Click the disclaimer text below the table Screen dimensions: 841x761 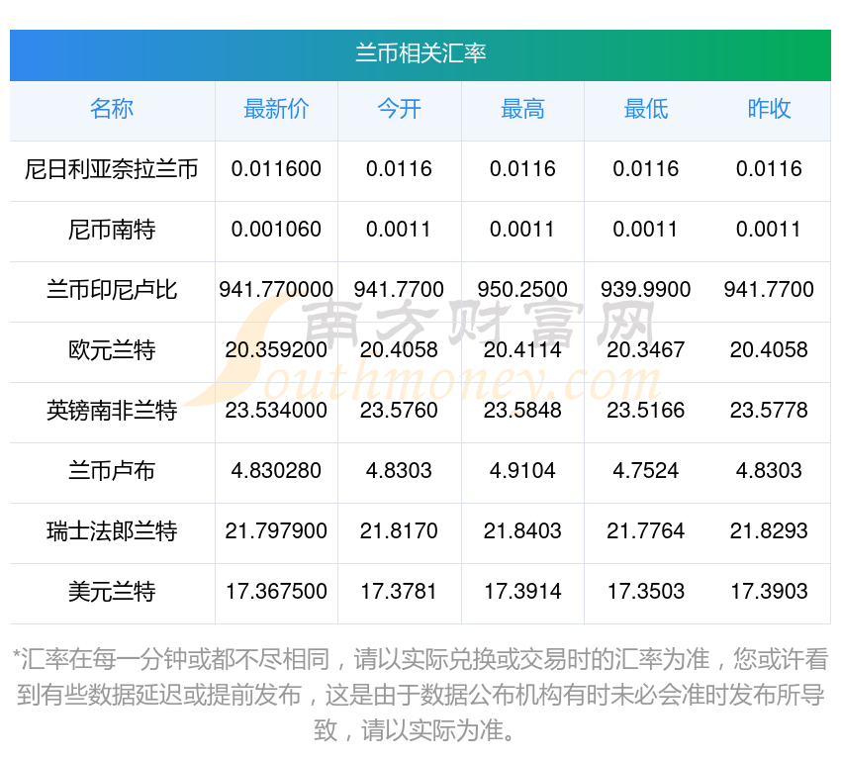tap(420, 695)
